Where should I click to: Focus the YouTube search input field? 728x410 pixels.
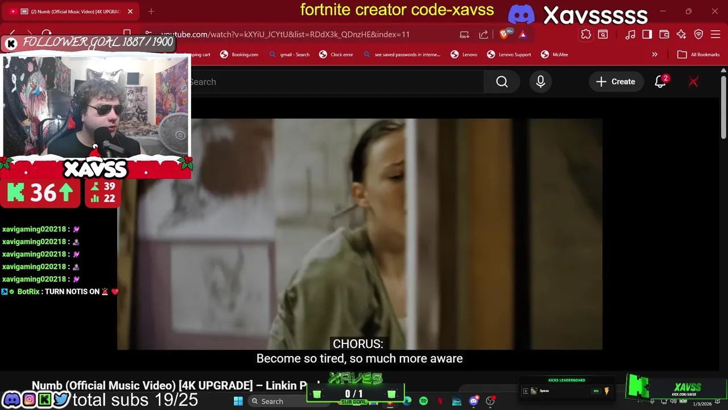tap(337, 82)
